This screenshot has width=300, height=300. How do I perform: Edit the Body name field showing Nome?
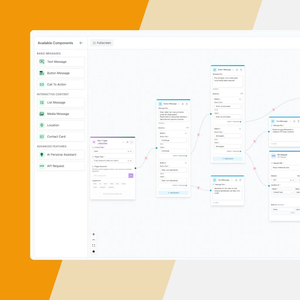click(283, 209)
